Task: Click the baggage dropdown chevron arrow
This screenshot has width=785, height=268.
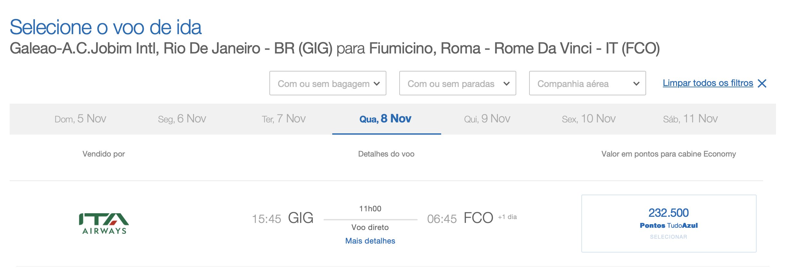Action: tap(377, 84)
